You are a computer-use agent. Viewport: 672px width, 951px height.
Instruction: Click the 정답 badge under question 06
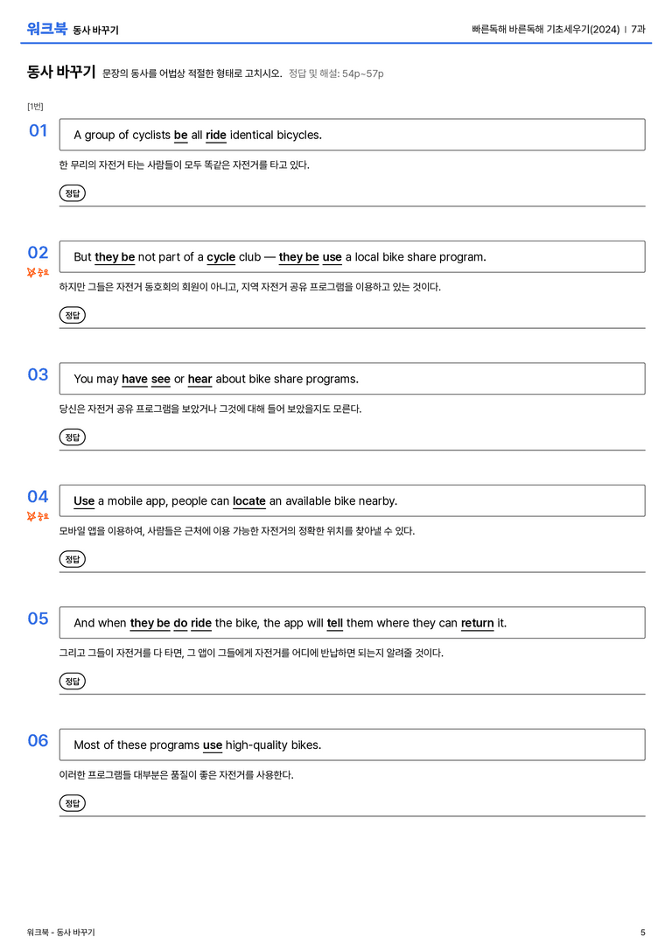[72, 802]
